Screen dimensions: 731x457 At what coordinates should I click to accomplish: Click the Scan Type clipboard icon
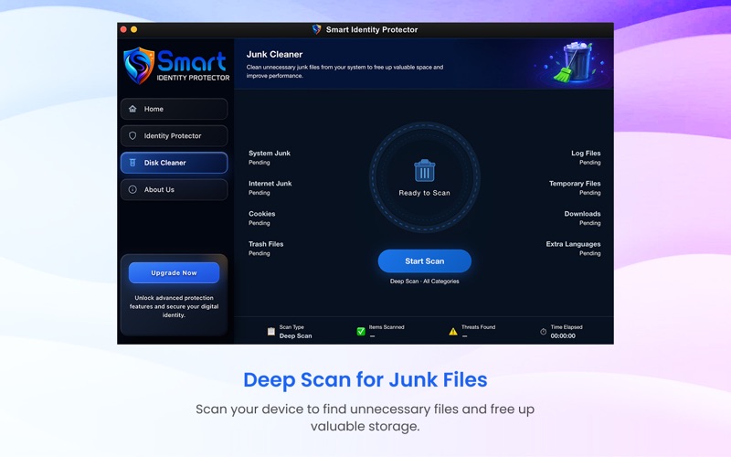[x=270, y=332]
